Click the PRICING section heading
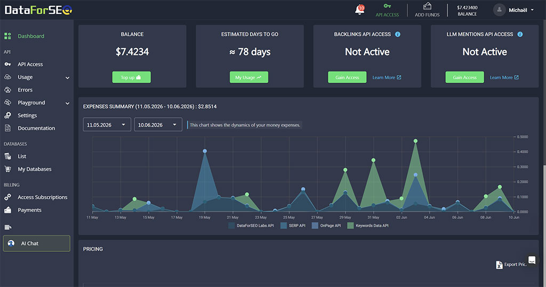 (x=93, y=249)
